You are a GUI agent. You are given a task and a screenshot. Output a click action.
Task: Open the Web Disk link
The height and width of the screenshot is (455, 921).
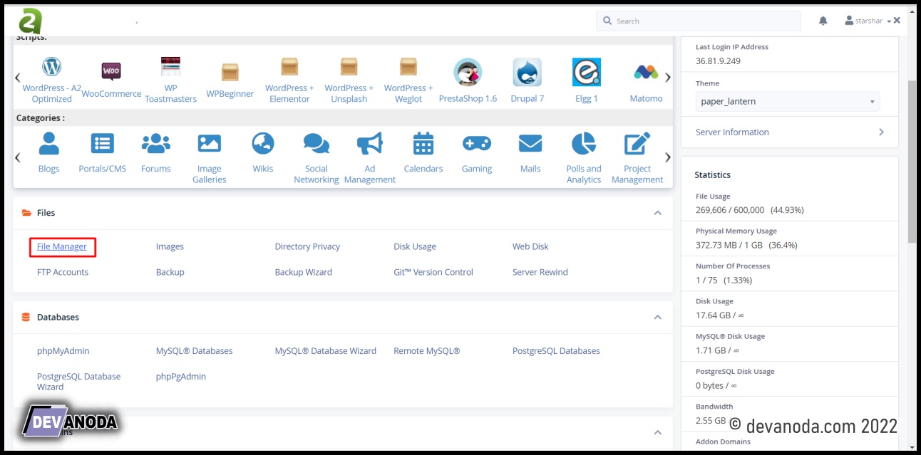[x=530, y=246]
